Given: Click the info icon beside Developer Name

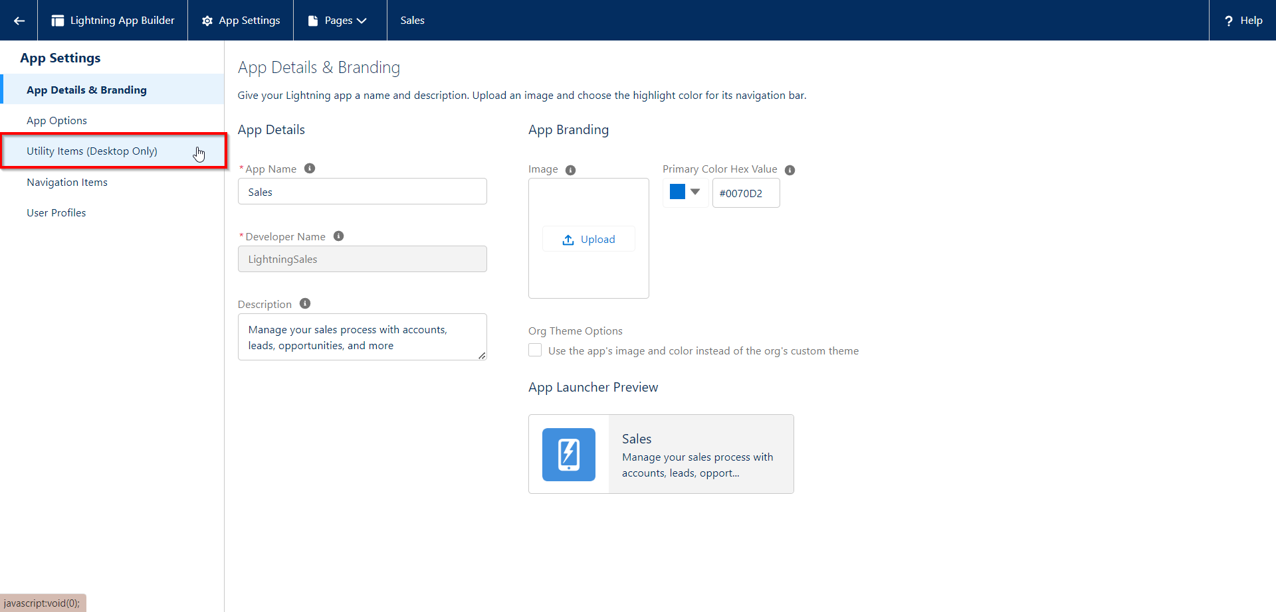Looking at the screenshot, I should click(x=338, y=236).
